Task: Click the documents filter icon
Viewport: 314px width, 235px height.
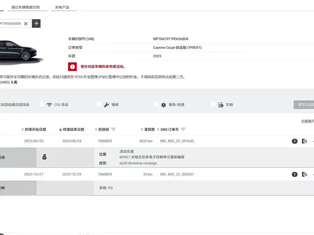Action: click(x=221, y=105)
